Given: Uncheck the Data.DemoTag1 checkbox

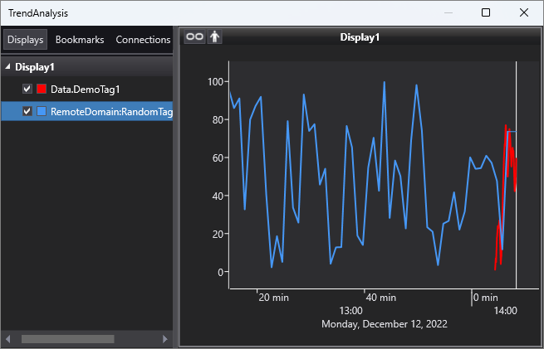Looking at the screenshot, I should click(27, 89).
